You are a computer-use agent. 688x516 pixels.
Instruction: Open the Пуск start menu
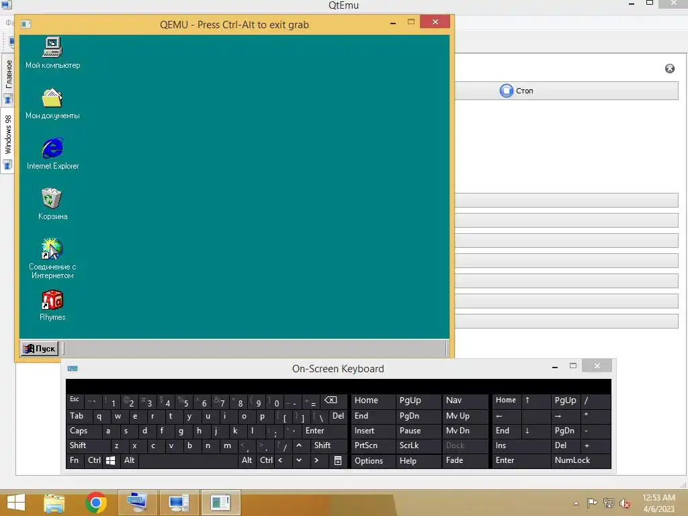[x=40, y=349]
